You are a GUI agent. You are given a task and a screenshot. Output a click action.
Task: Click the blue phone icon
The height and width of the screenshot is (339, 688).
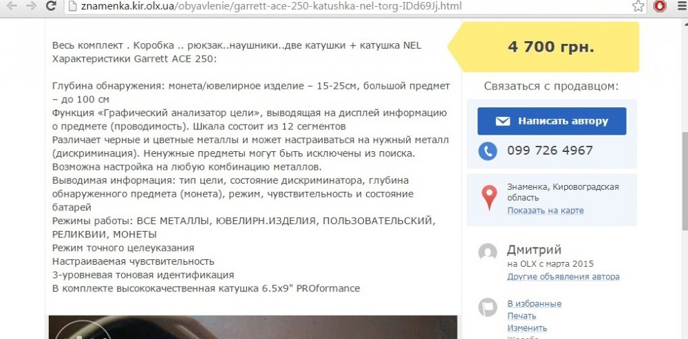click(488, 151)
